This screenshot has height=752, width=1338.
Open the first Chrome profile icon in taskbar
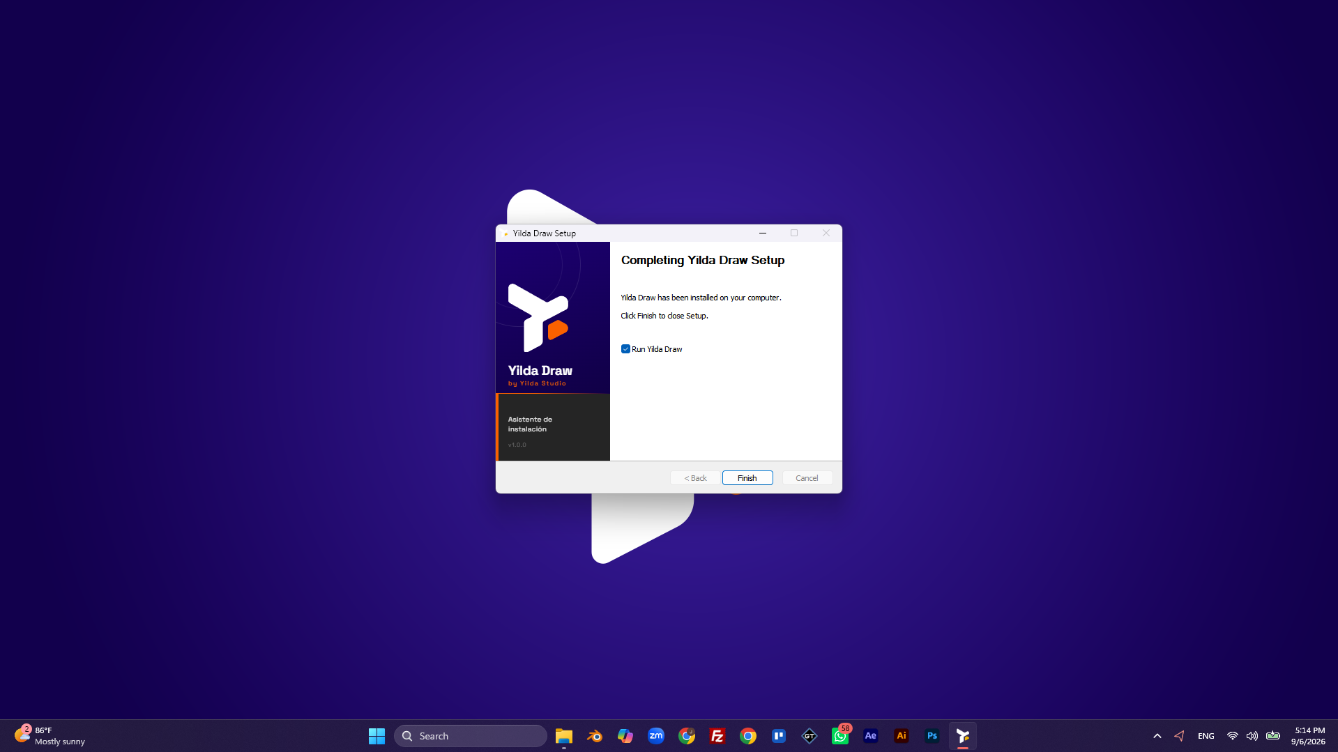[x=686, y=736]
